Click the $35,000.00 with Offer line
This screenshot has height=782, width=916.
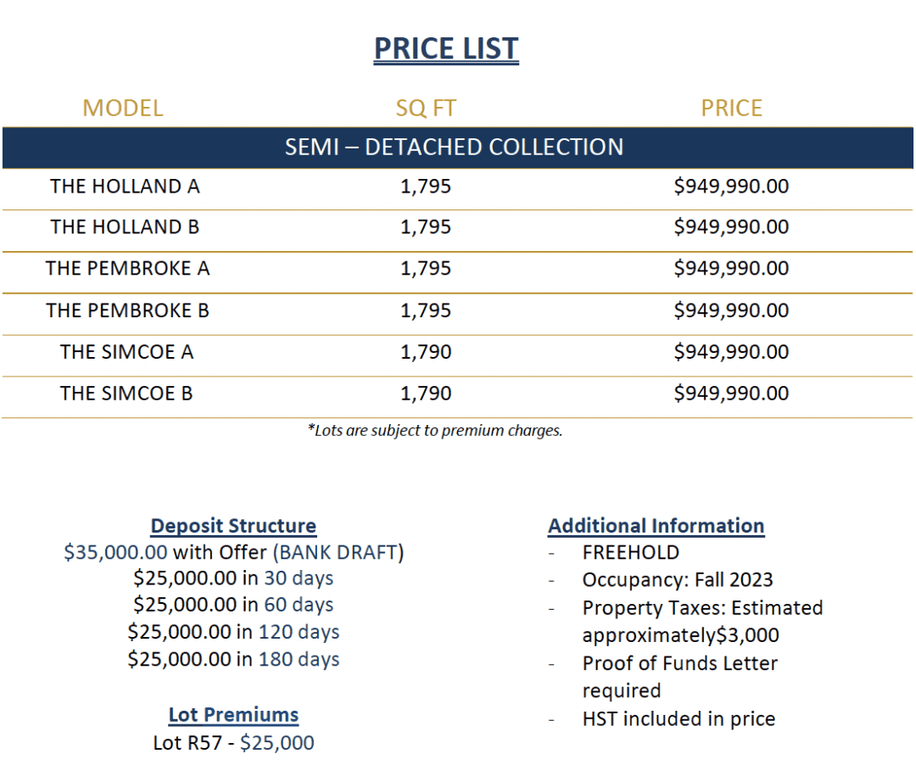pos(234,552)
